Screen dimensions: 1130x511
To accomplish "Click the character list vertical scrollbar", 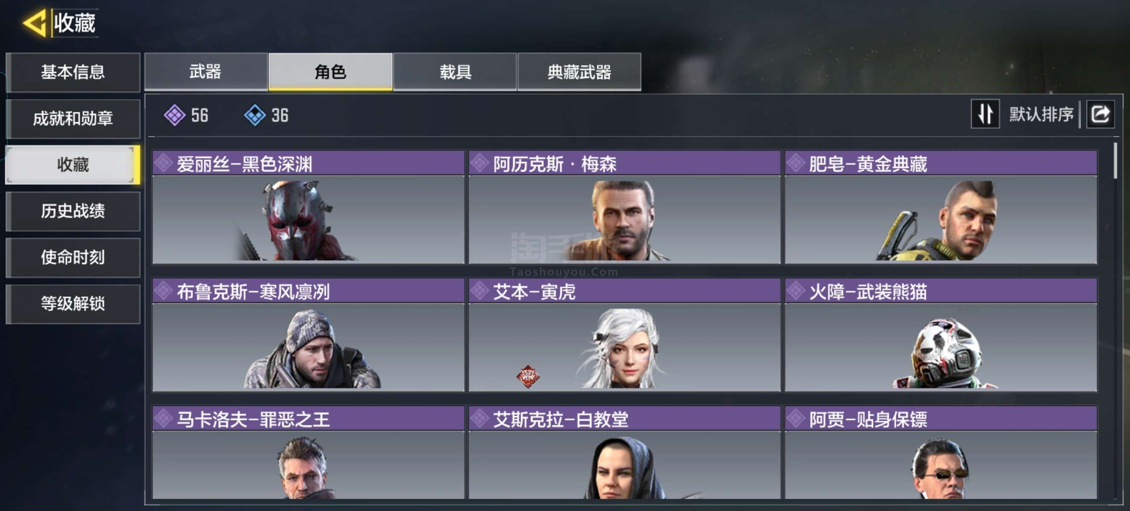I will click(x=1115, y=161).
